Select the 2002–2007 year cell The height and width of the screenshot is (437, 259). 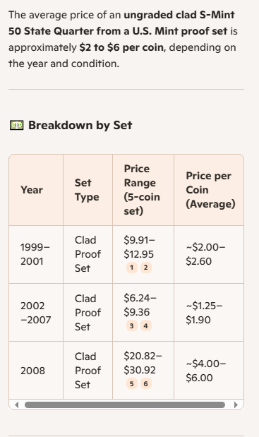(36, 313)
